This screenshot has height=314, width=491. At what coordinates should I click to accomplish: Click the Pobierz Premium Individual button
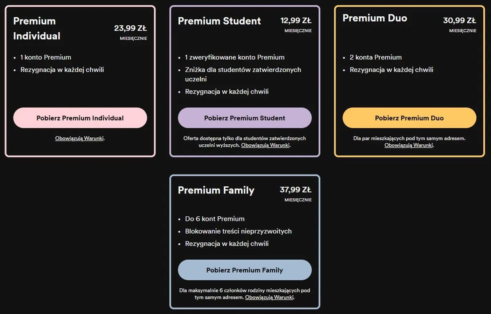(80, 118)
